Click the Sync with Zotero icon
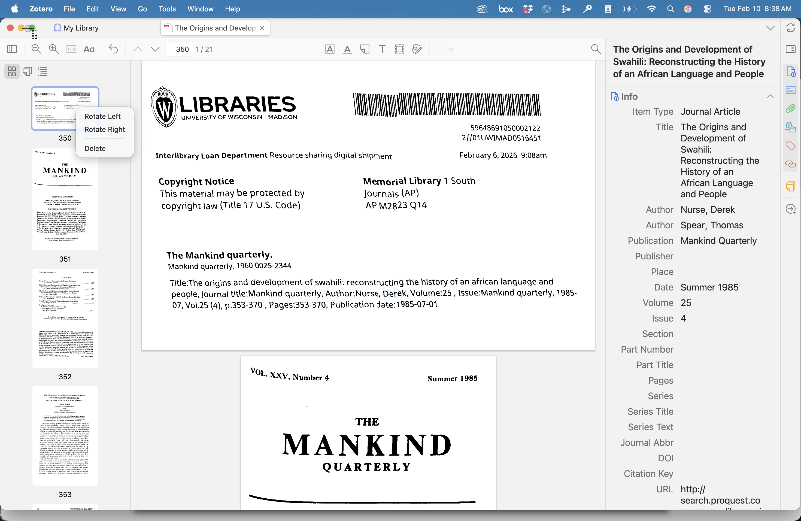801x521 pixels. [790, 28]
